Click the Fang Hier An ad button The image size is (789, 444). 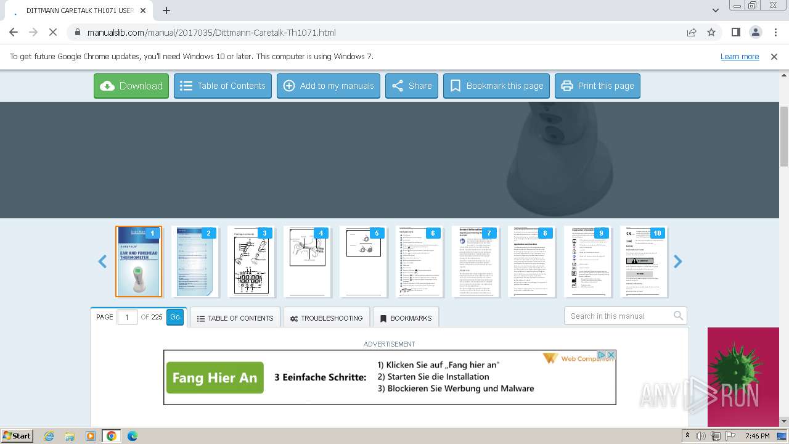[x=215, y=377]
